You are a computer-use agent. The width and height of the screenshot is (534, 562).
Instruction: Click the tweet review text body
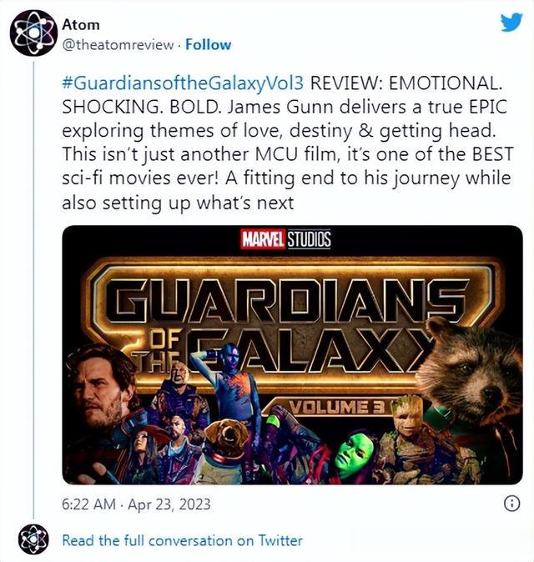point(288,143)
